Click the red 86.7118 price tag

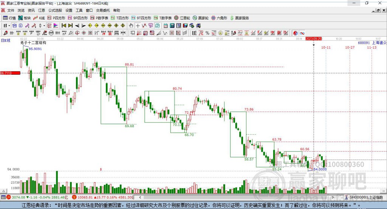pos(10,73)
